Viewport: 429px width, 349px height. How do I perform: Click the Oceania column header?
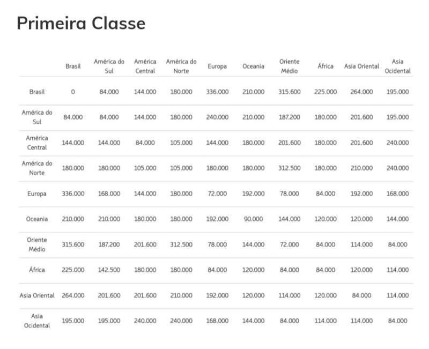pyautogui.click(x=253, y=66)
